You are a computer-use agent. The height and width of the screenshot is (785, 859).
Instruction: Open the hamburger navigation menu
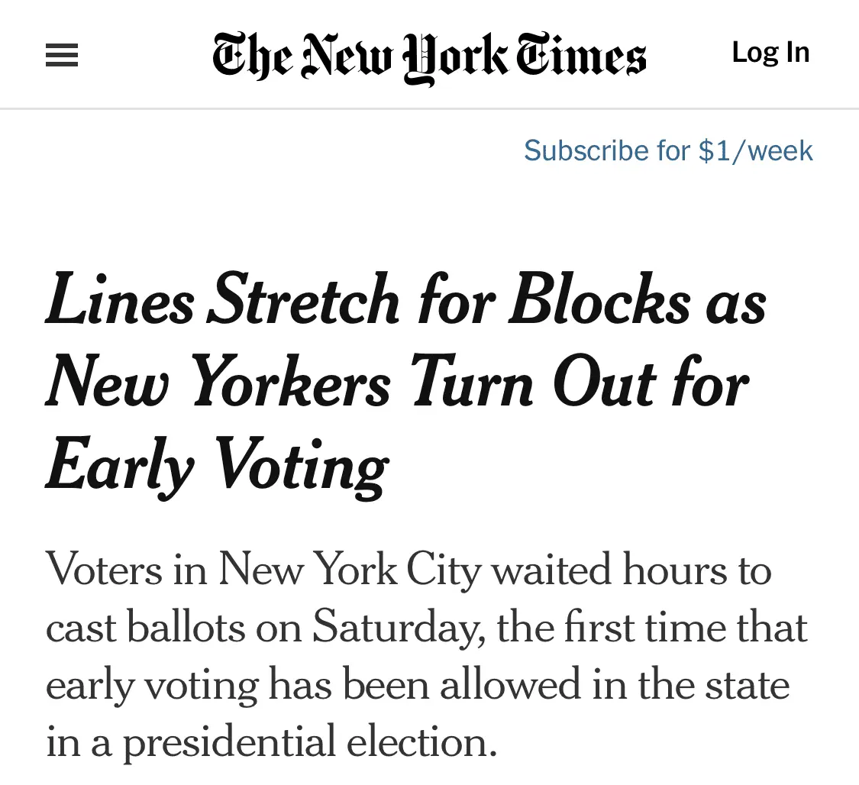62,55
